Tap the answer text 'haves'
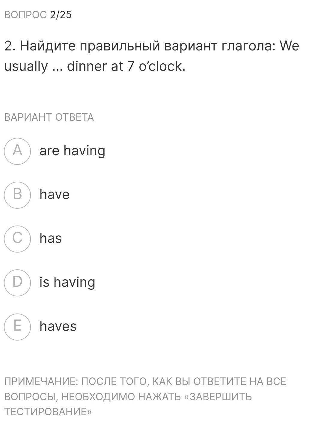Image resolution: width=315 pixels, height=421 pixels. [58, 326]
